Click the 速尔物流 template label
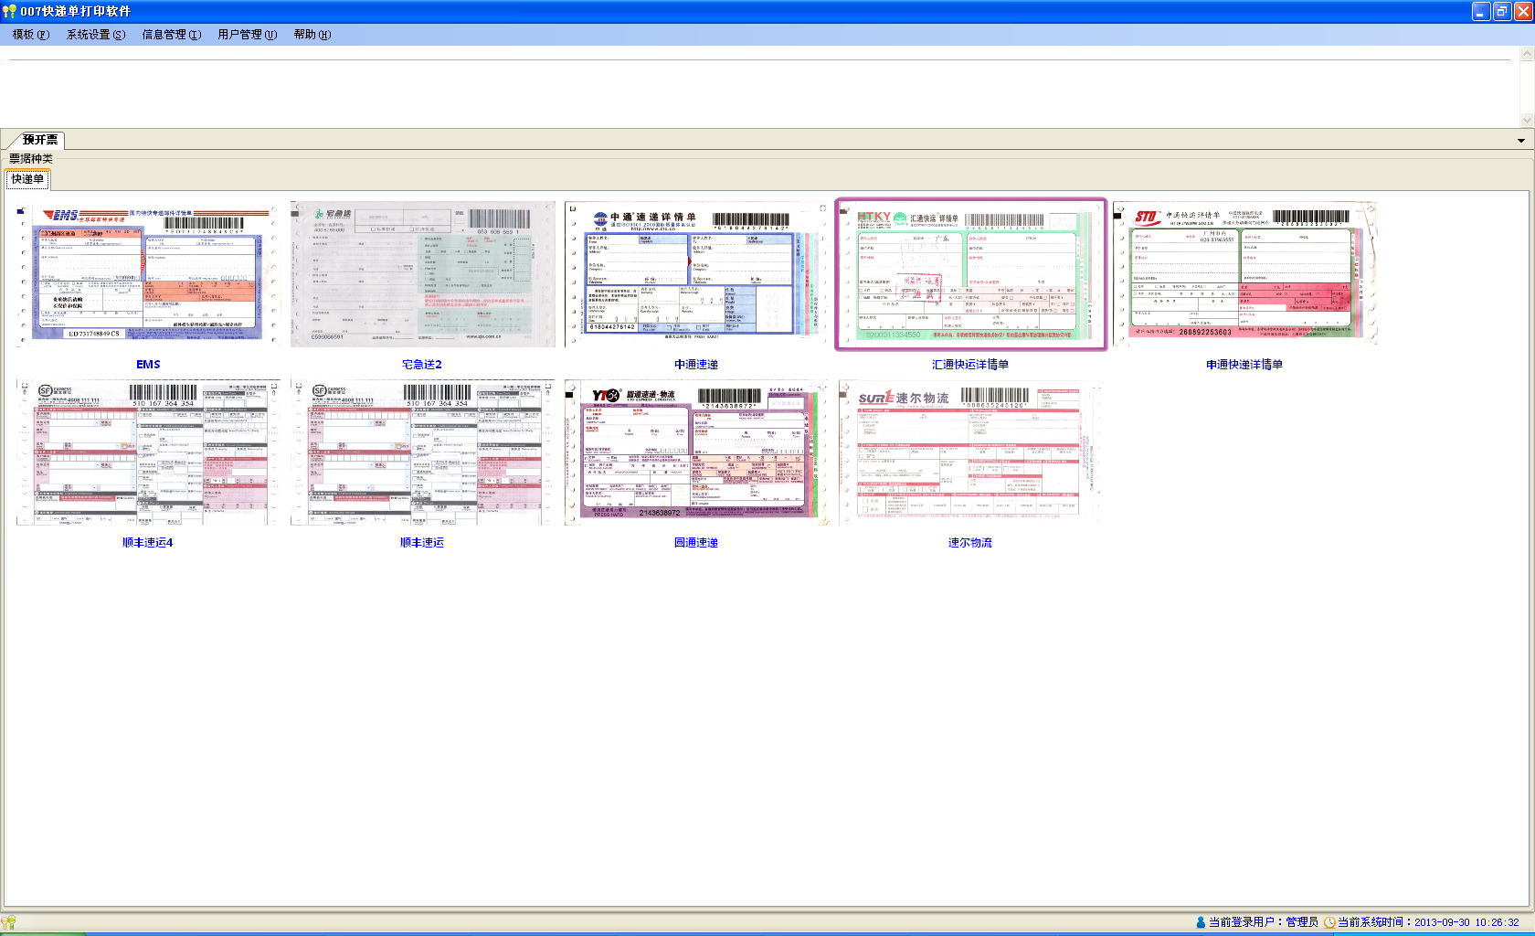 [970, 543]
